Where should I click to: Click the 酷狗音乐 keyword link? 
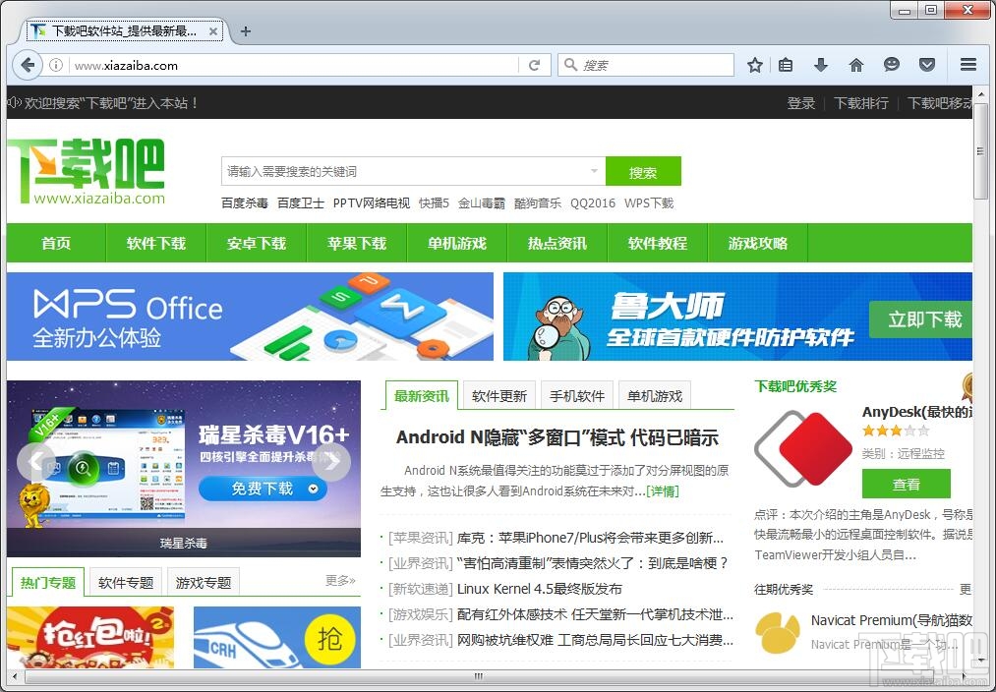pyautogui.click(x=538, y=203)
